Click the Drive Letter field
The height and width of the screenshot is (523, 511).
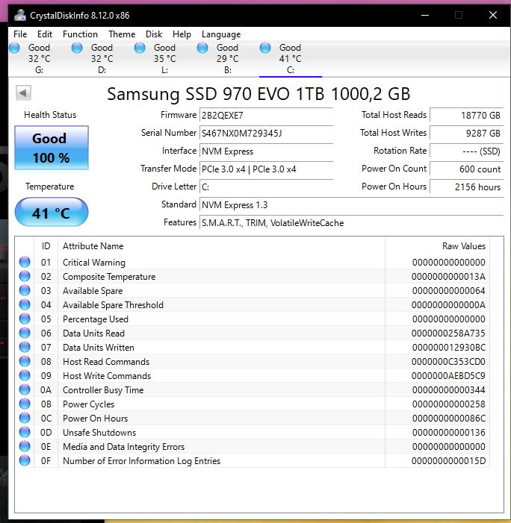[266, 187]
